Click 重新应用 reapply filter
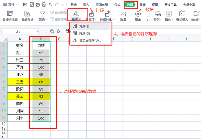 58,19
